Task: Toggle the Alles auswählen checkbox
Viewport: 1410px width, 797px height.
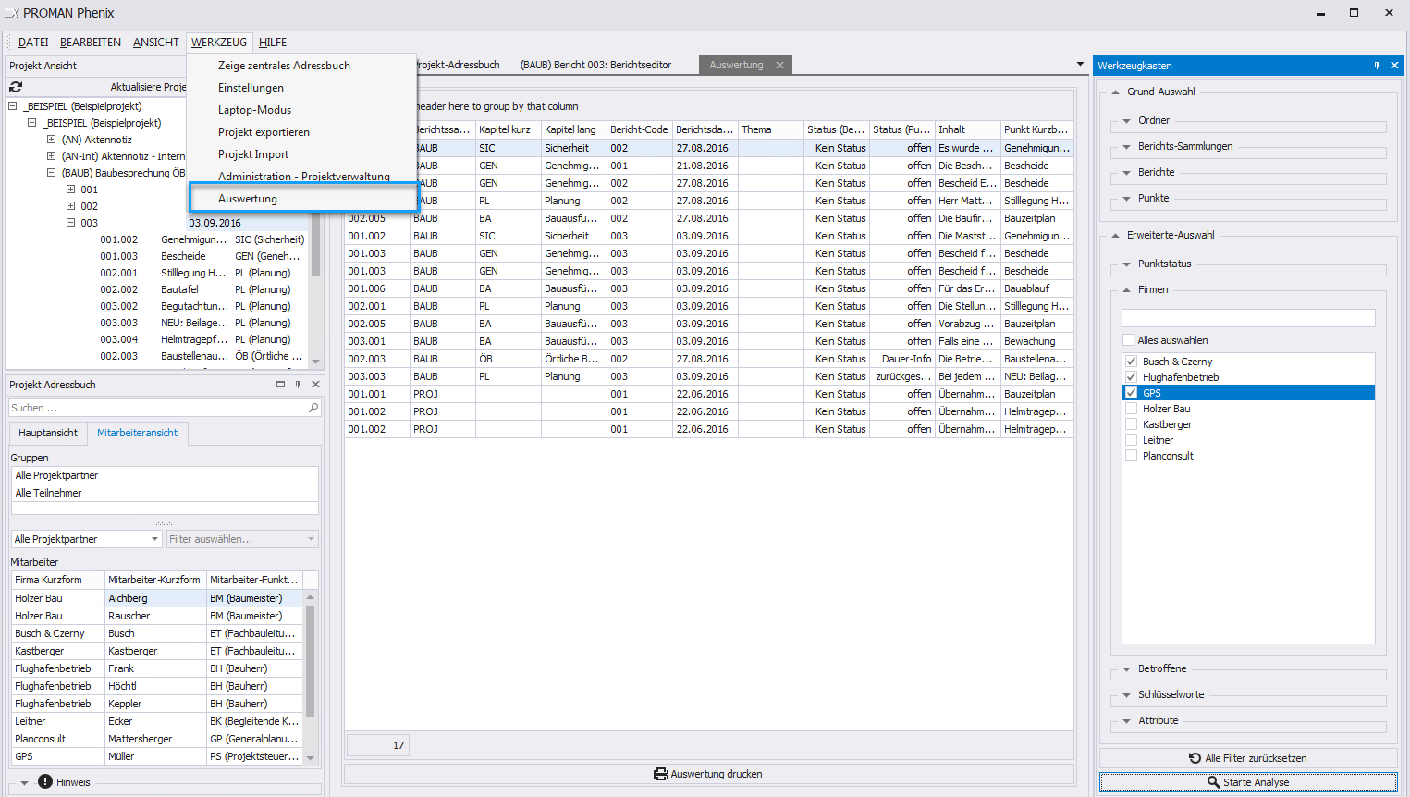Action: [1129, 340]
